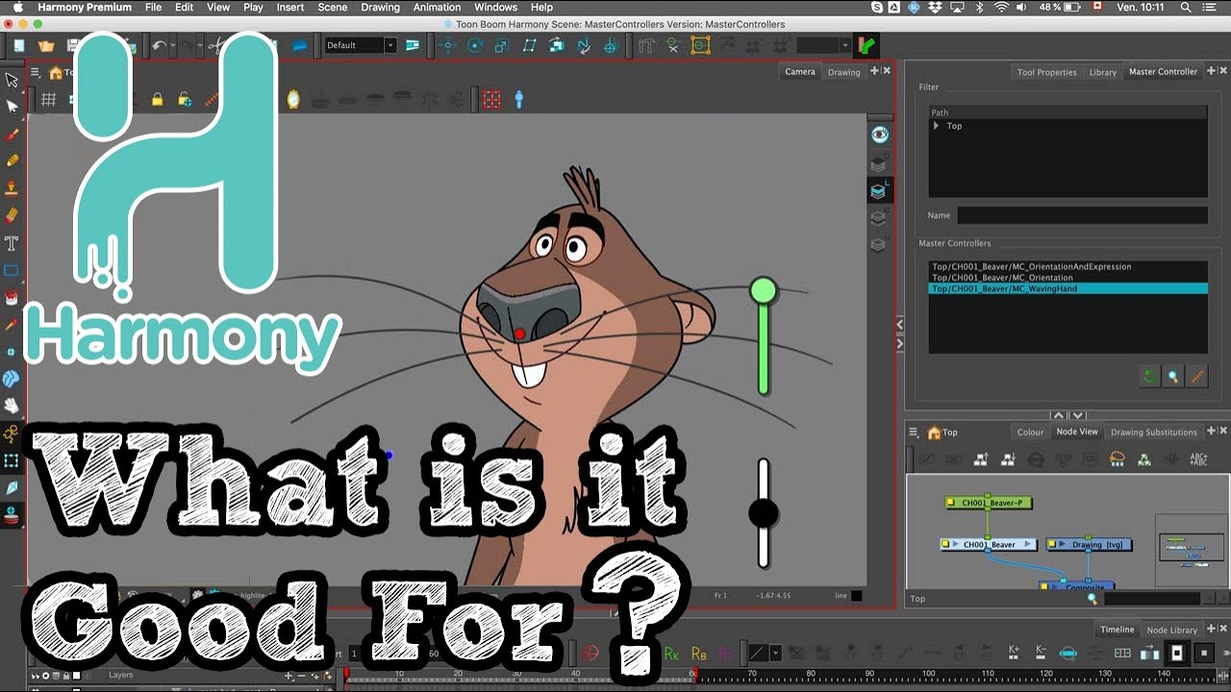Click the green Rk icon in timeline toolbar
Viewport: 1231px width, 692px height.
(x=671, y=654)
